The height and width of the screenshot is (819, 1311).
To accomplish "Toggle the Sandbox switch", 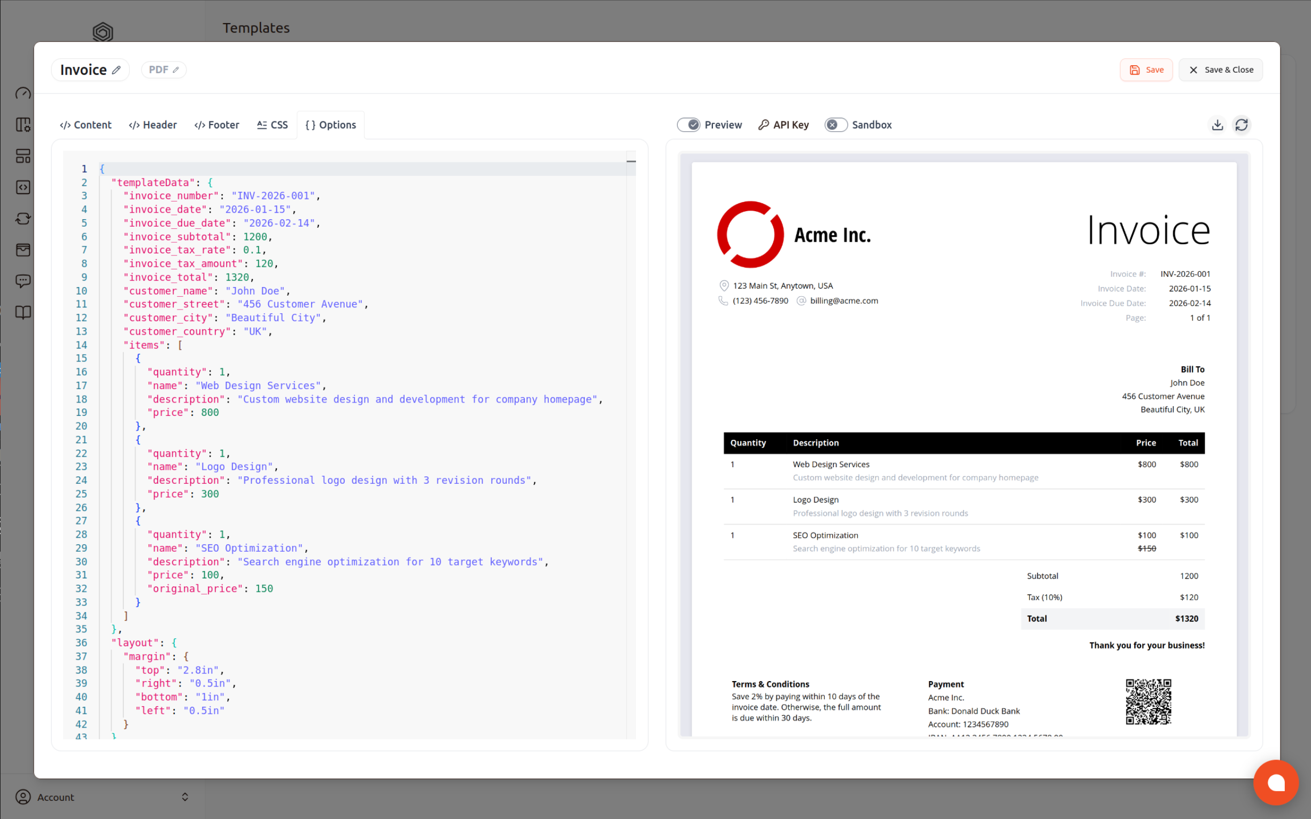I will tap(836, 125).
